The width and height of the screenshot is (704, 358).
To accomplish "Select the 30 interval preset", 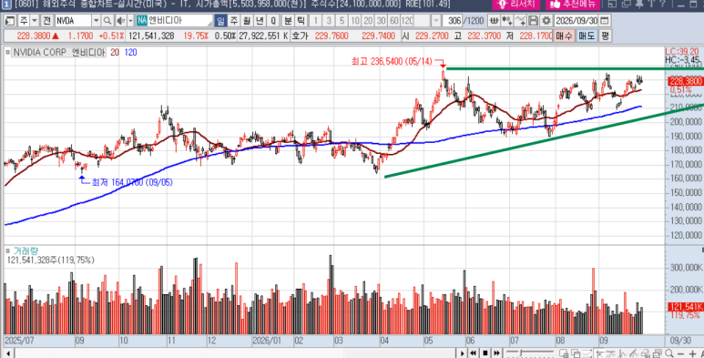I will (x=381, y=21).
